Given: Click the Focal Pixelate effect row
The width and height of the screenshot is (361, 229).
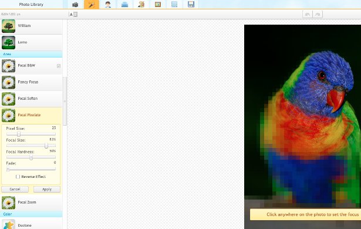Looking at the screenshot, I should click(31, 115).
